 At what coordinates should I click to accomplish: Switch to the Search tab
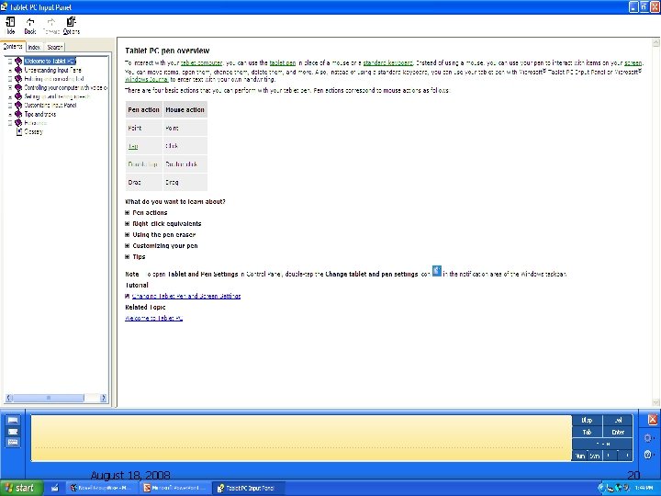point(54,47)
